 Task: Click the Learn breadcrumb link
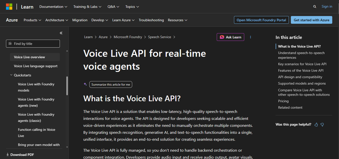(x=88, y=37)
